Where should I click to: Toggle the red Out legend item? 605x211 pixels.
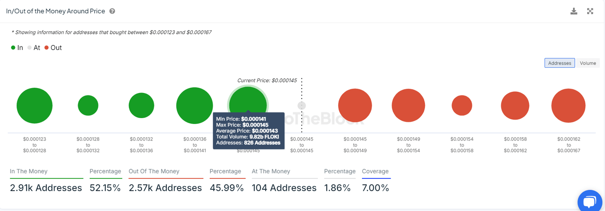(x=53, y=48)
